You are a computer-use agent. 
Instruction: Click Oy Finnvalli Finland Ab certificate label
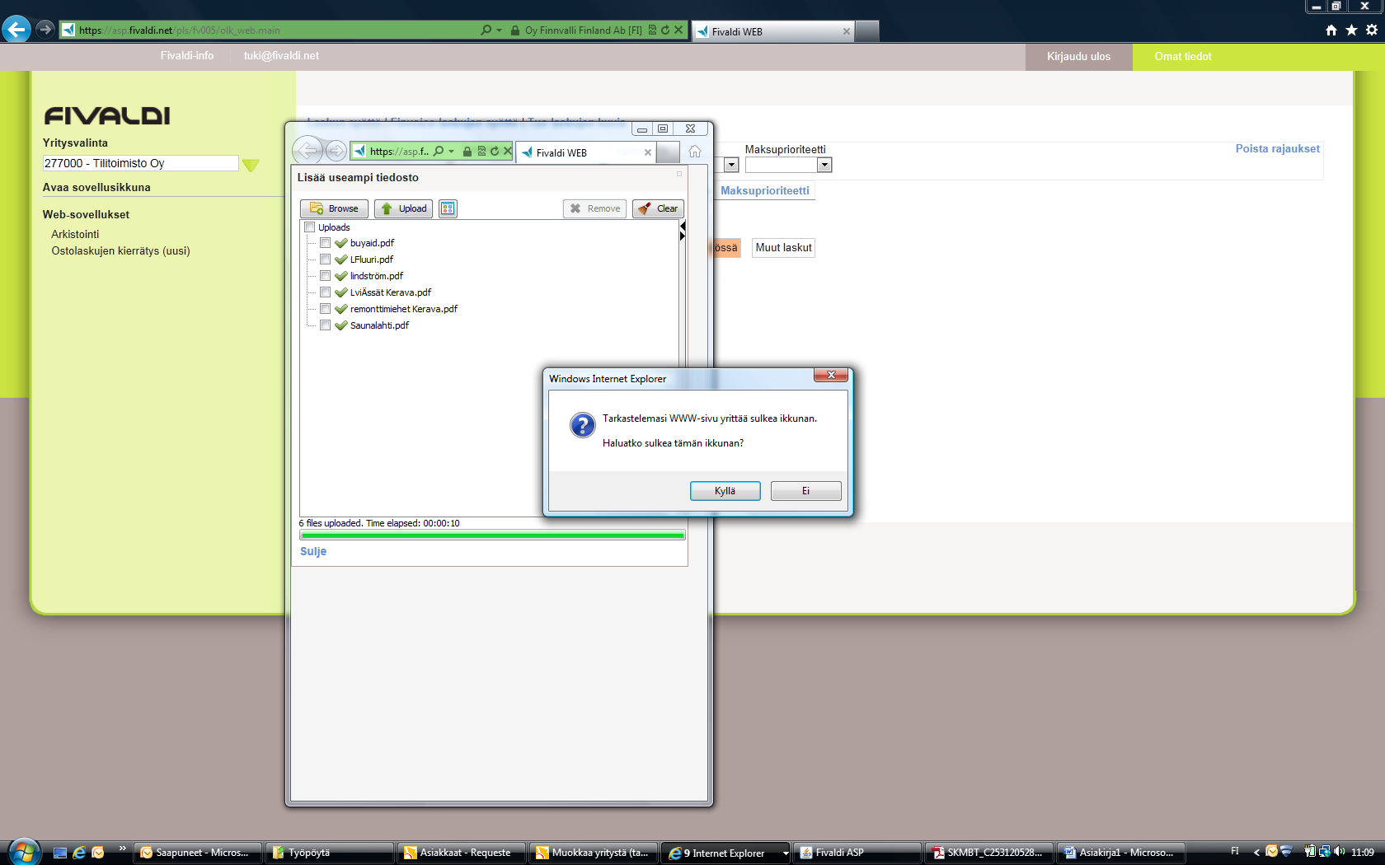pos(583,30)
